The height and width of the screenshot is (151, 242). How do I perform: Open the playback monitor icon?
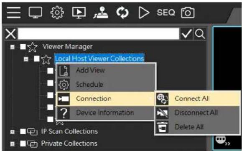pyautogui.click(x=79, y=13)
